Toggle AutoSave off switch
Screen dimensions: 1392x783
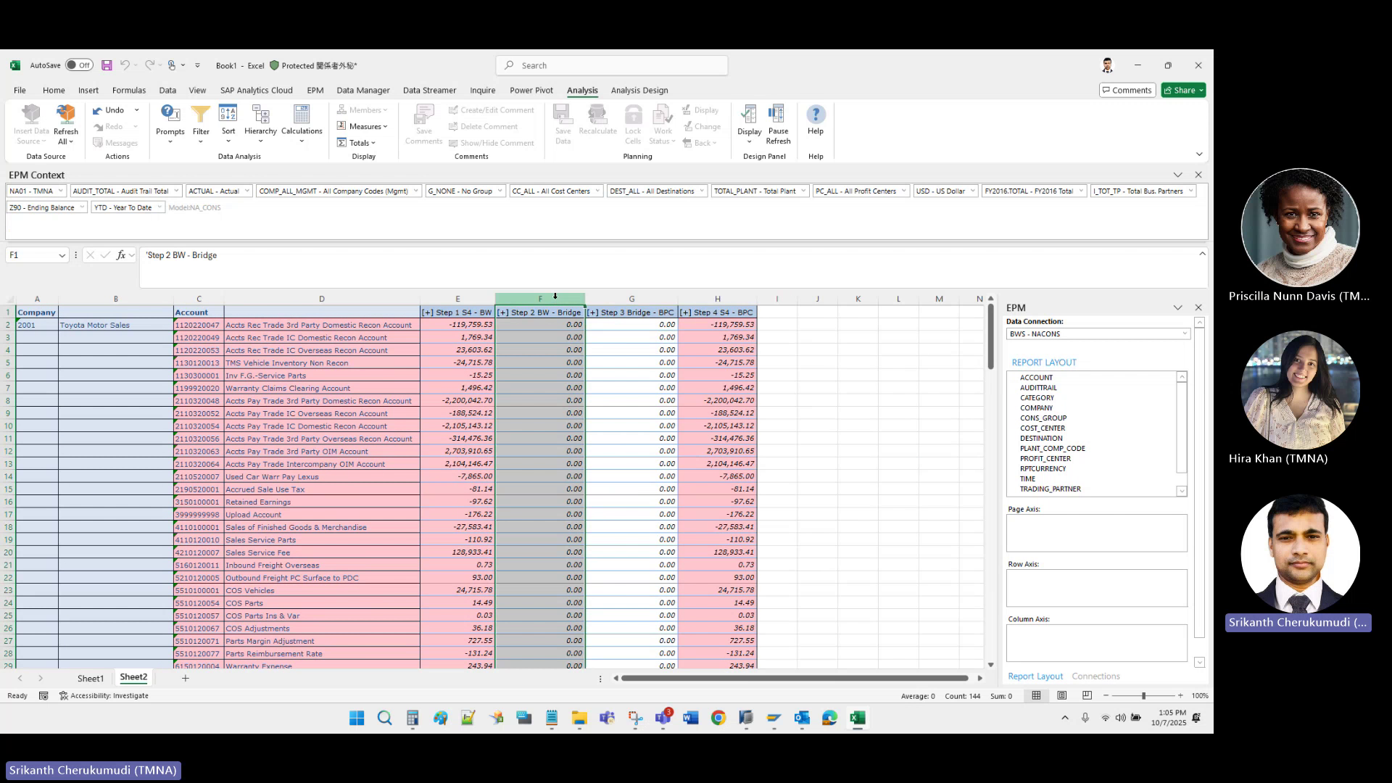point(79,65)
